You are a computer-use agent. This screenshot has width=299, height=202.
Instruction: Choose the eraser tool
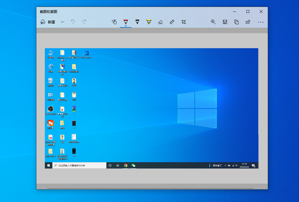tap(160, 22)
